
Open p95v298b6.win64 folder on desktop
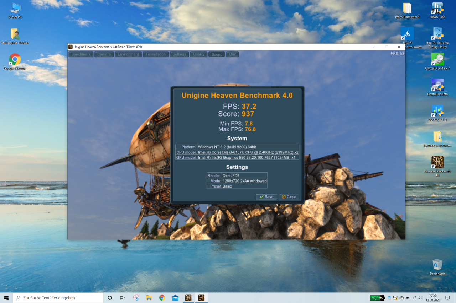(x=407, y=11)
